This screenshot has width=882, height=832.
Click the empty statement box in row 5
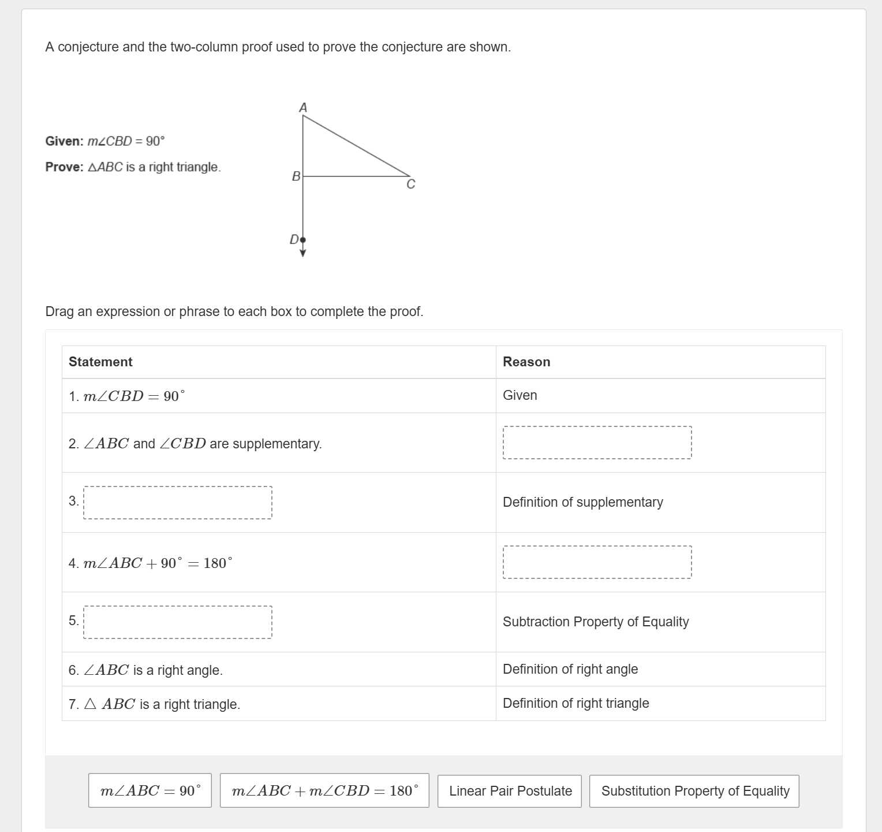pos(177,622)
